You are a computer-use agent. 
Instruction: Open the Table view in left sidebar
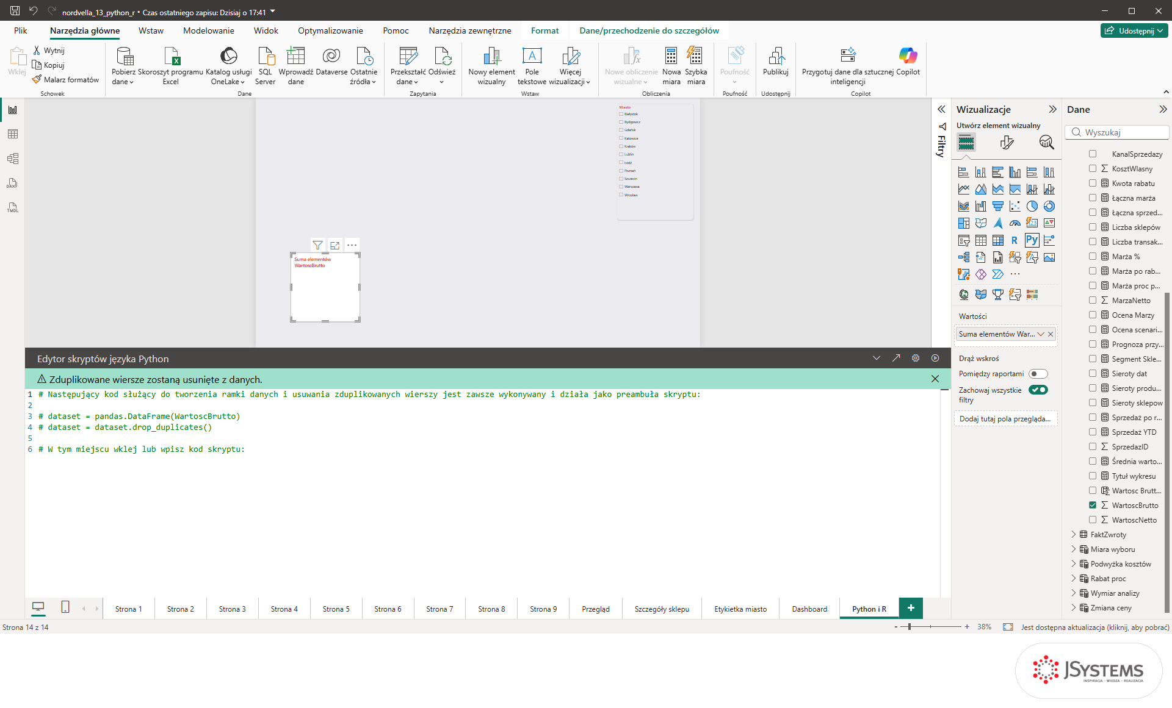13,134
